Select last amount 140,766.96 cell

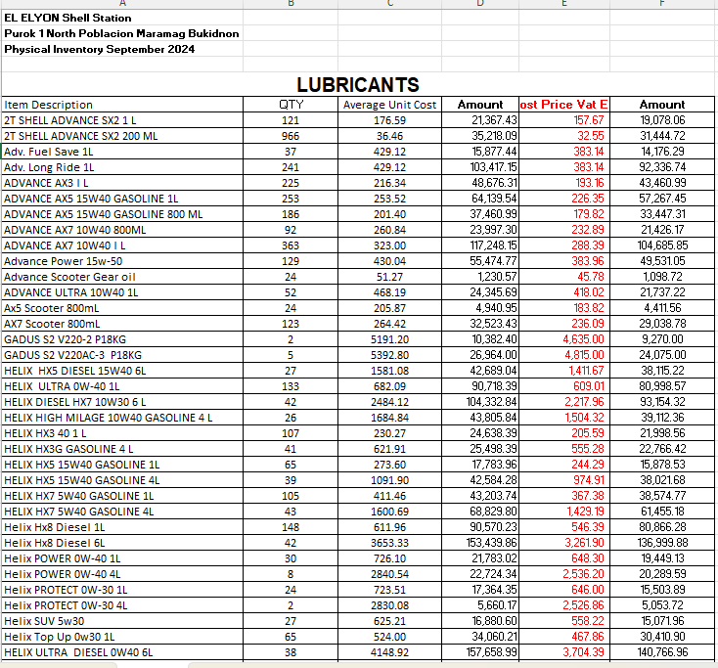[662, 652]
